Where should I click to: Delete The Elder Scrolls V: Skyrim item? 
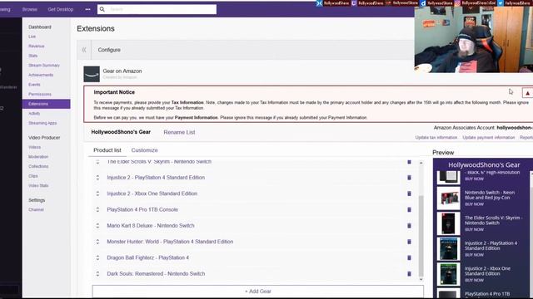click(x=409, y=162)
